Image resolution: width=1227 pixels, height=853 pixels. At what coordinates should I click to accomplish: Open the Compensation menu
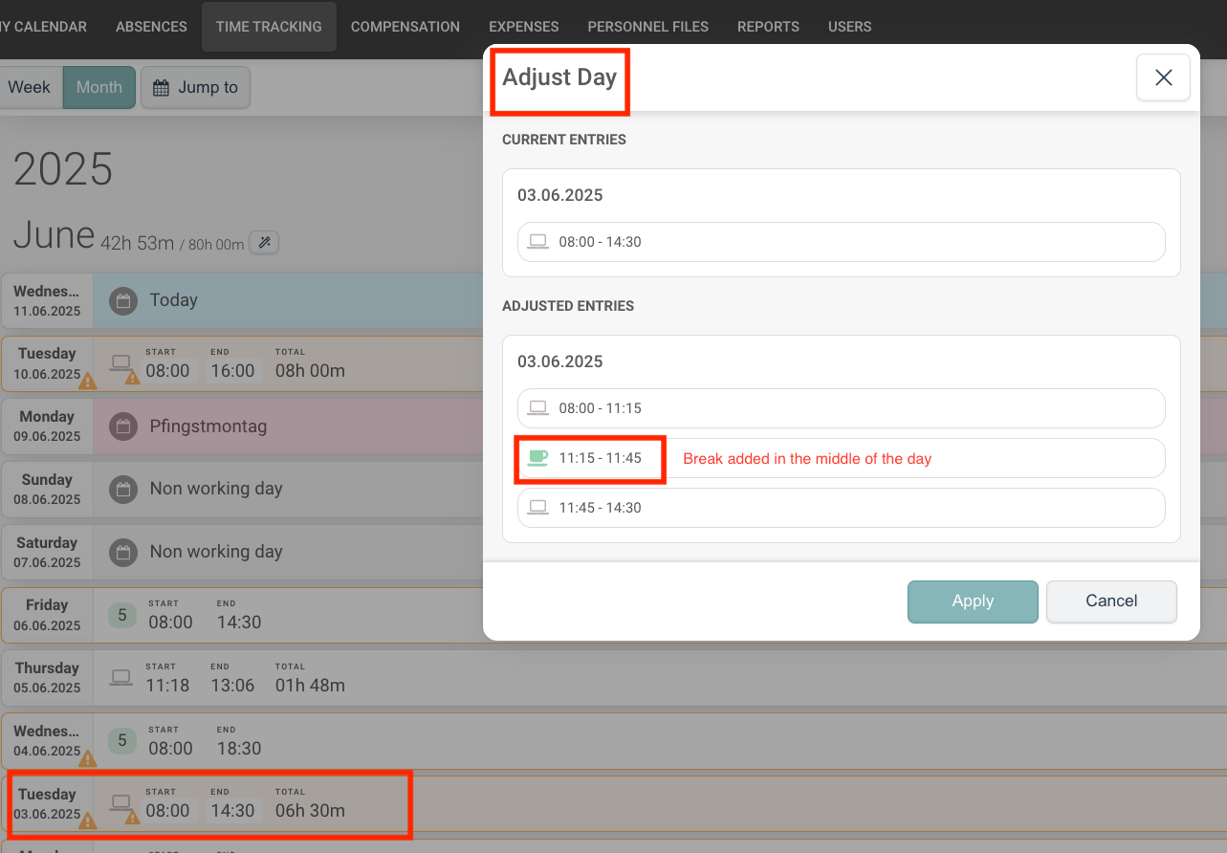[x=405, y=27]
